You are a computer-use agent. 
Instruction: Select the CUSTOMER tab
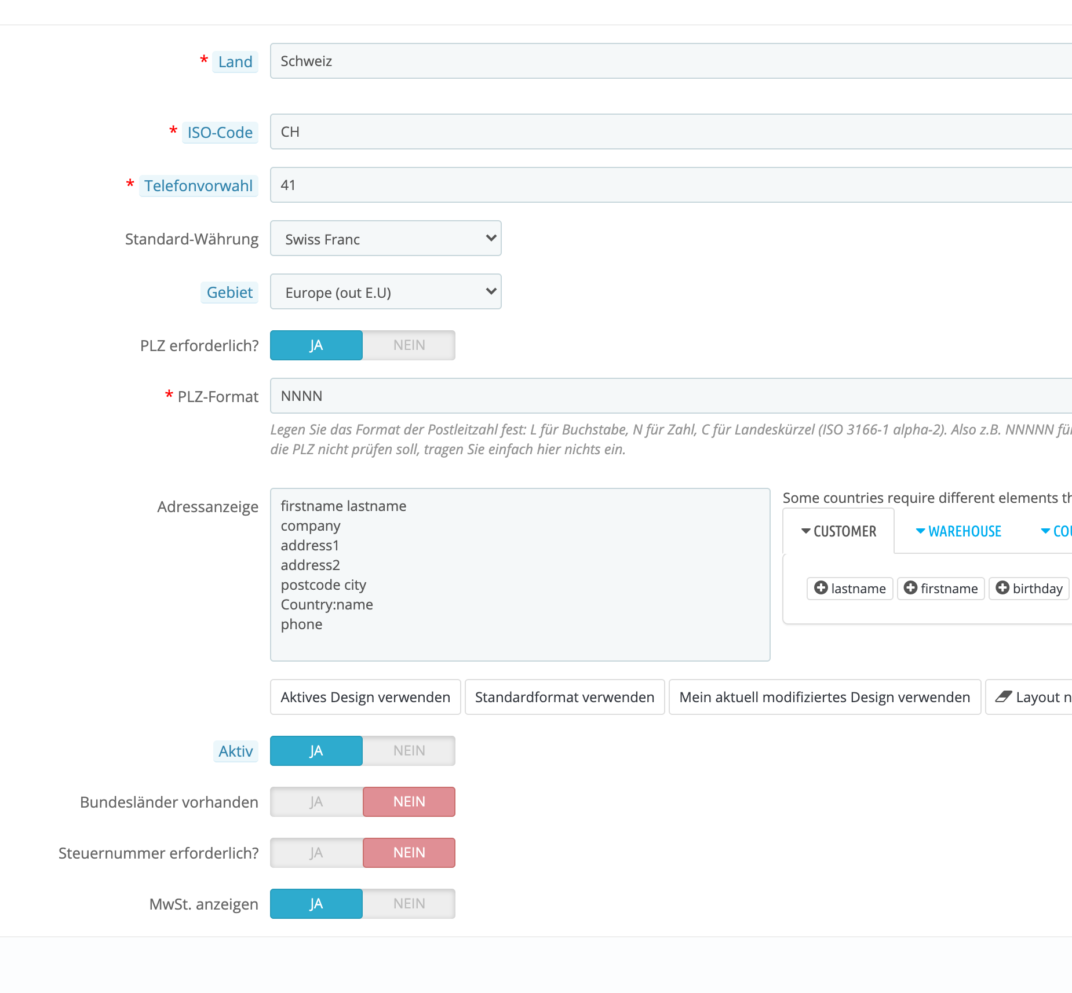[x=838, y=531]
